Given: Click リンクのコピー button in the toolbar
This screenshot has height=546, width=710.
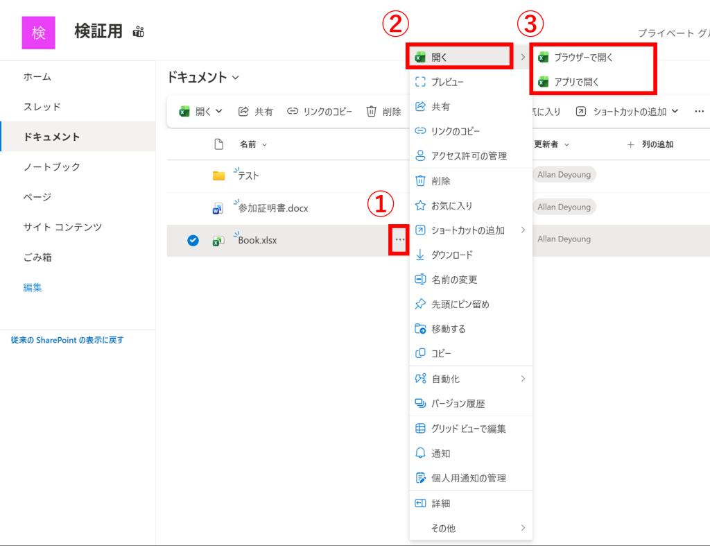Looking at the screenshot, I should coord(320,112).
